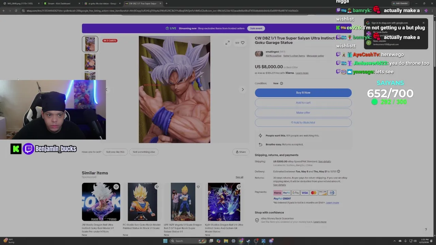Image resolution: width=436 pixels, height=245 pixels.
Task: Open Chrome from the taskbar
Action: tap(241, 241)
